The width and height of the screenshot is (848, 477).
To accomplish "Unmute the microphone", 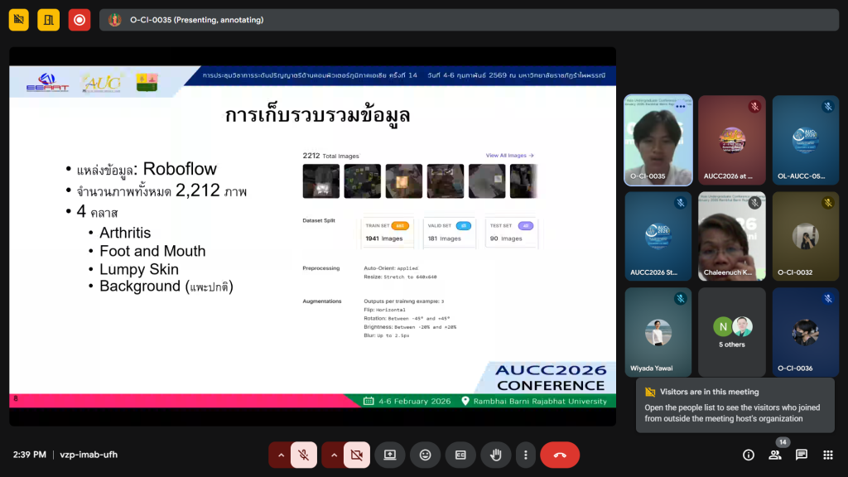I will coord(304,455).
